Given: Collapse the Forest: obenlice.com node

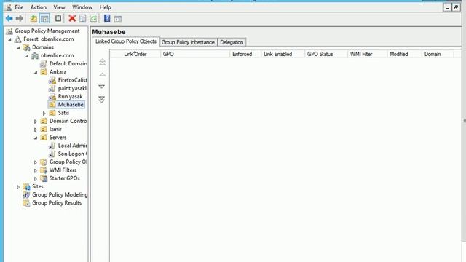Looking at the screenshot, I should [9, 39].
